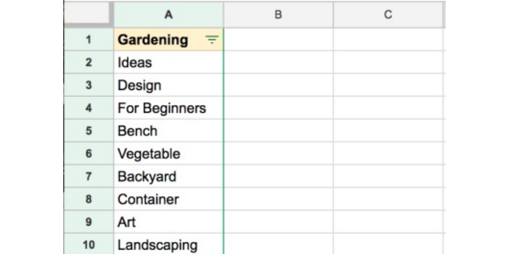
Task: Click row 7 number header
Action: 89,176
